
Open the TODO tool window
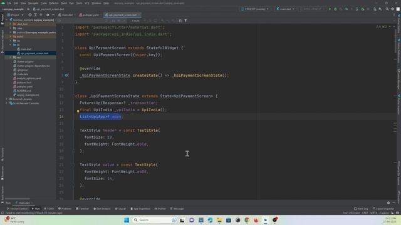click(x=49, y=209)
